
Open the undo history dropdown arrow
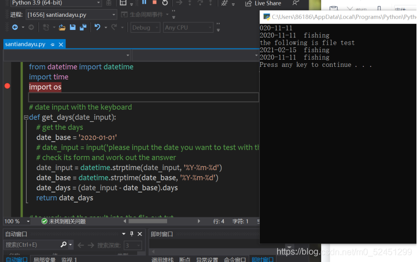(x=106, y=28)
